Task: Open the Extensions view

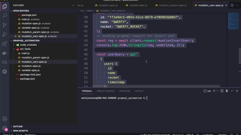Action: pos(5,43)
